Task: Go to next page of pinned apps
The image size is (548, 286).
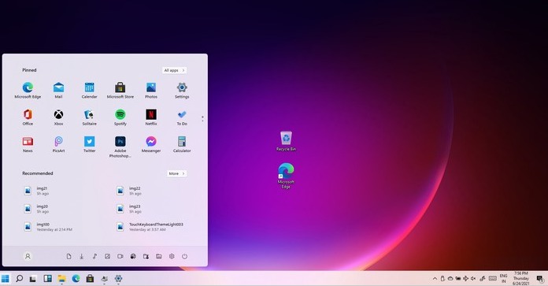Action: (202, 121)
